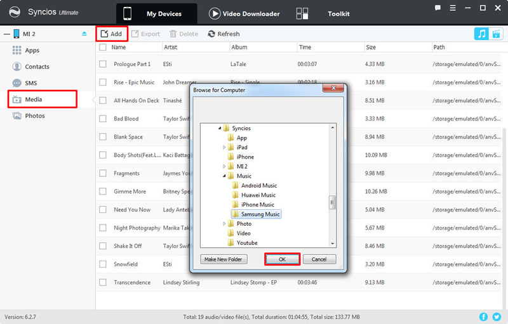508x324 pixels.
Task: Select the Video folder
Action: (x=243, y=233)
